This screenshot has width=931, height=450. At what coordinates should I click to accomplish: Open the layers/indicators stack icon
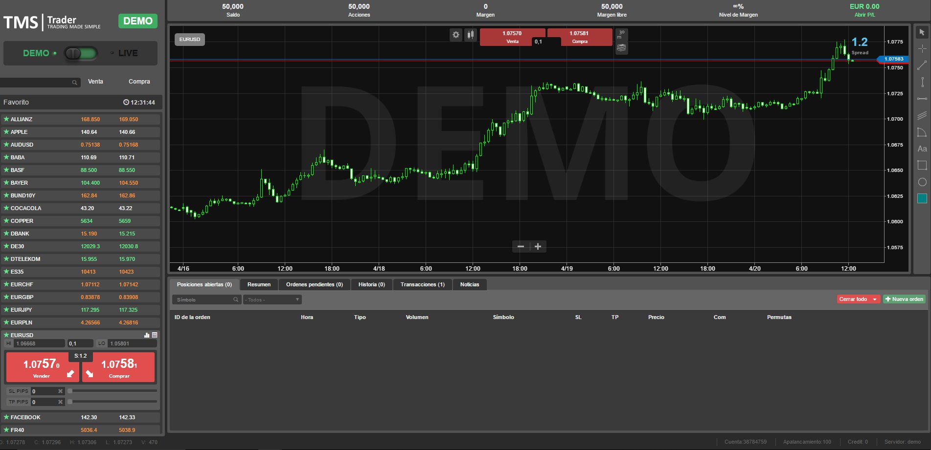click(x=621, y=48)
